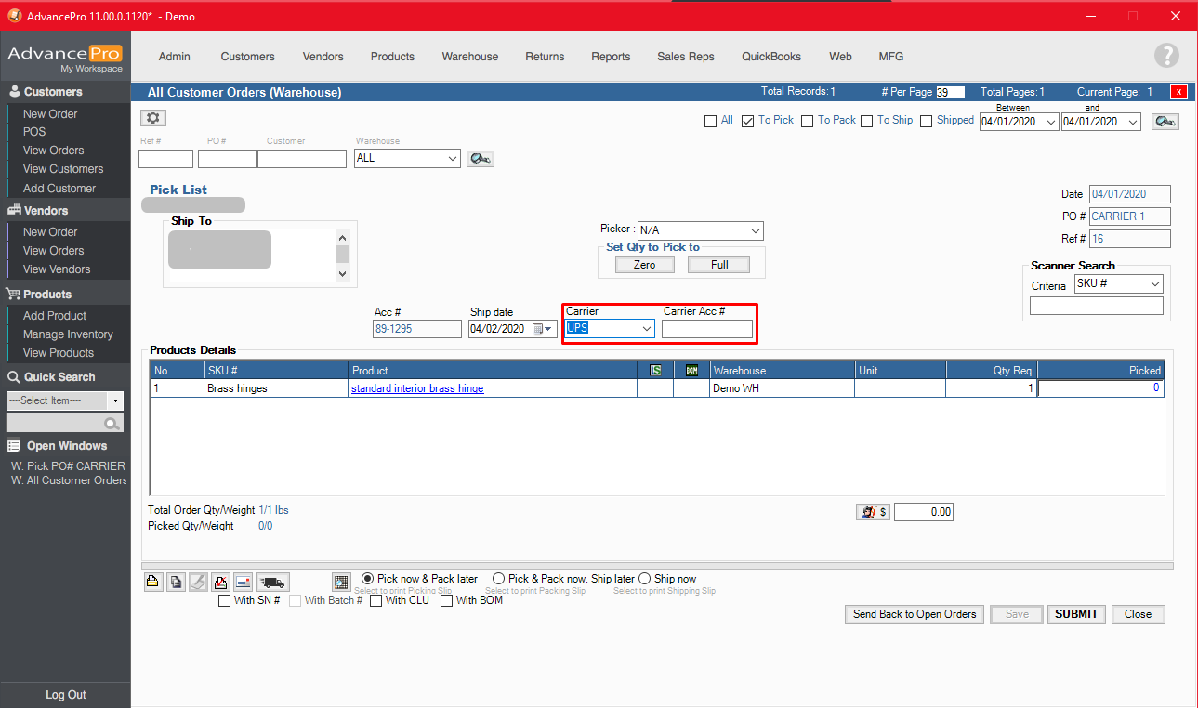Open the Reports menu

coord(611,57)
